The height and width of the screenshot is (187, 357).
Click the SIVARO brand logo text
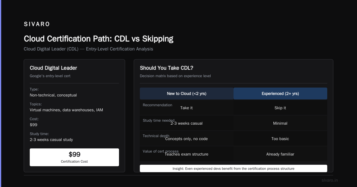click(x=37, y=24)
